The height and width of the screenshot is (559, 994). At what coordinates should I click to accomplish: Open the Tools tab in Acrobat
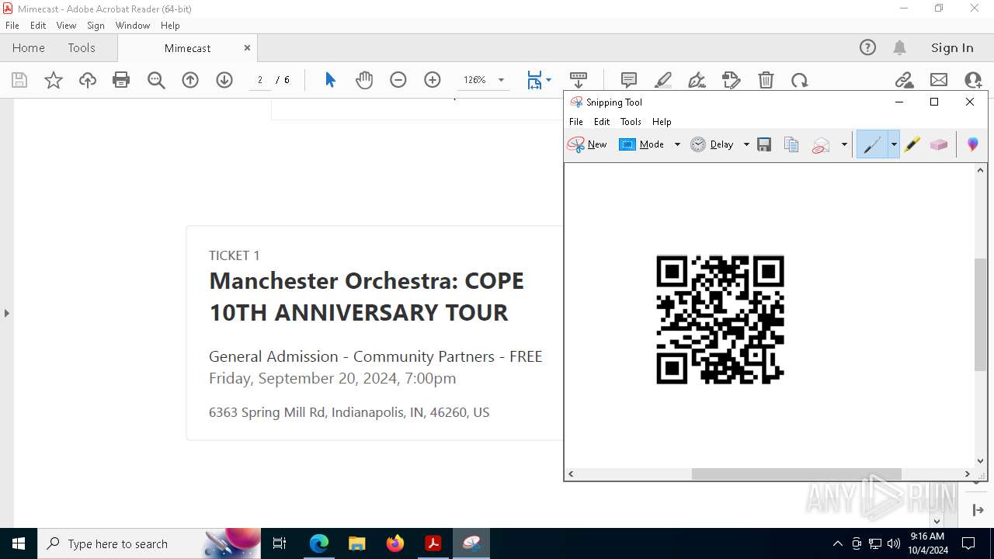[82, 48]
